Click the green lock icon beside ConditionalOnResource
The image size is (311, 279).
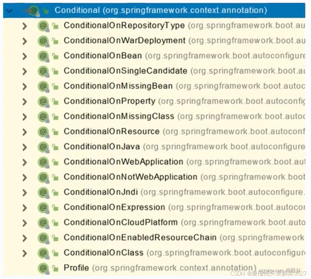(x=55, y=132)
